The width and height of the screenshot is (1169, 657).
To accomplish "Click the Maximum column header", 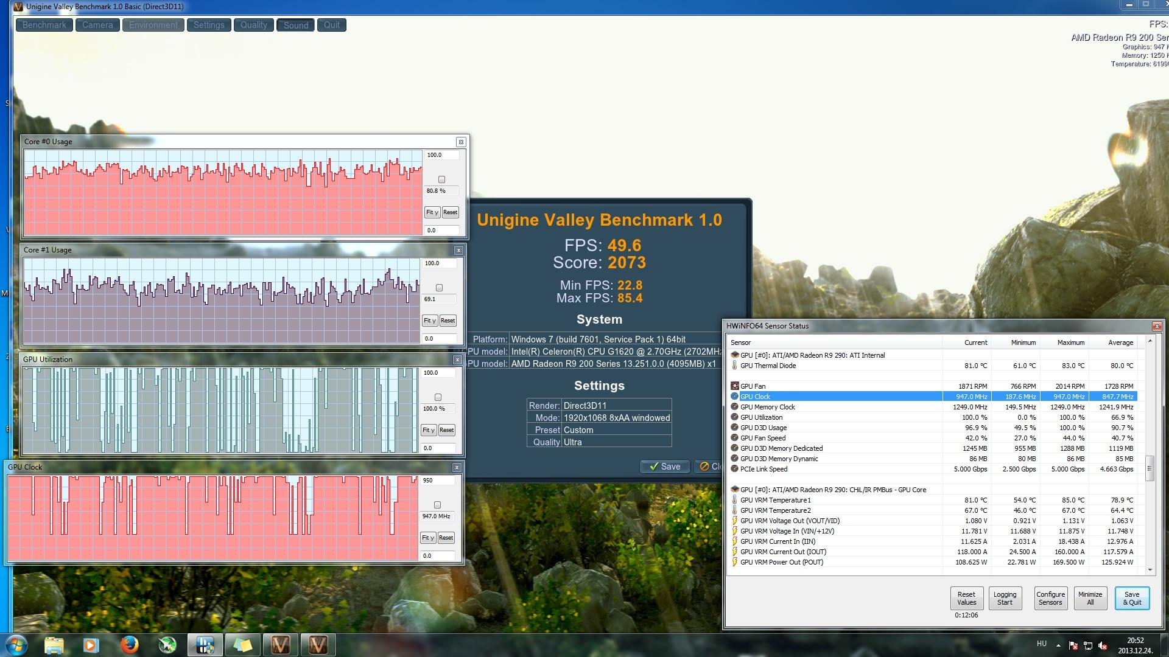I will (x=1065, y=342).
